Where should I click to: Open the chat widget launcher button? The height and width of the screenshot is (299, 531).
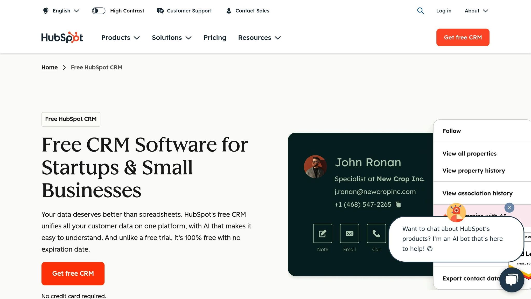(512, 280)
